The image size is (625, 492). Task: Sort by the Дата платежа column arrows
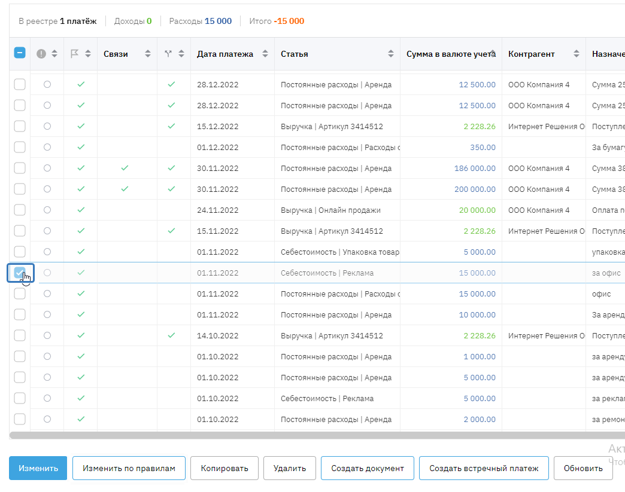[265, 54]
